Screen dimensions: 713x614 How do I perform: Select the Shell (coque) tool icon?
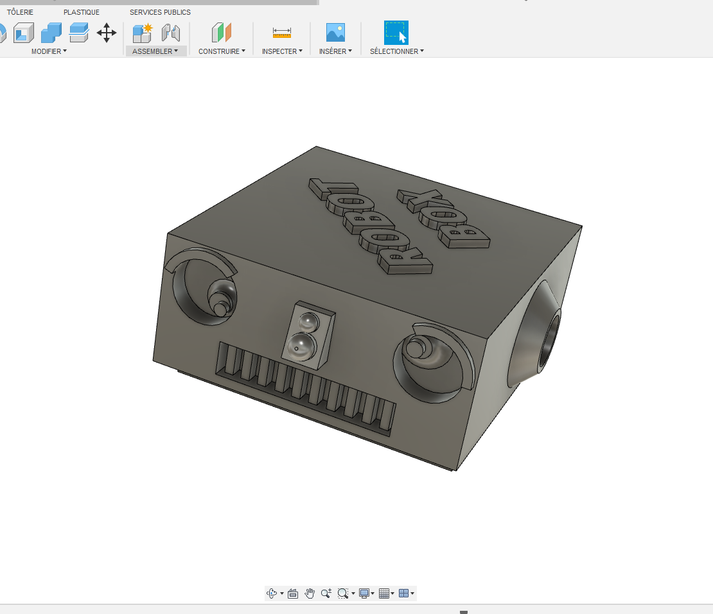pyautogui.click(x=24, y=33)
